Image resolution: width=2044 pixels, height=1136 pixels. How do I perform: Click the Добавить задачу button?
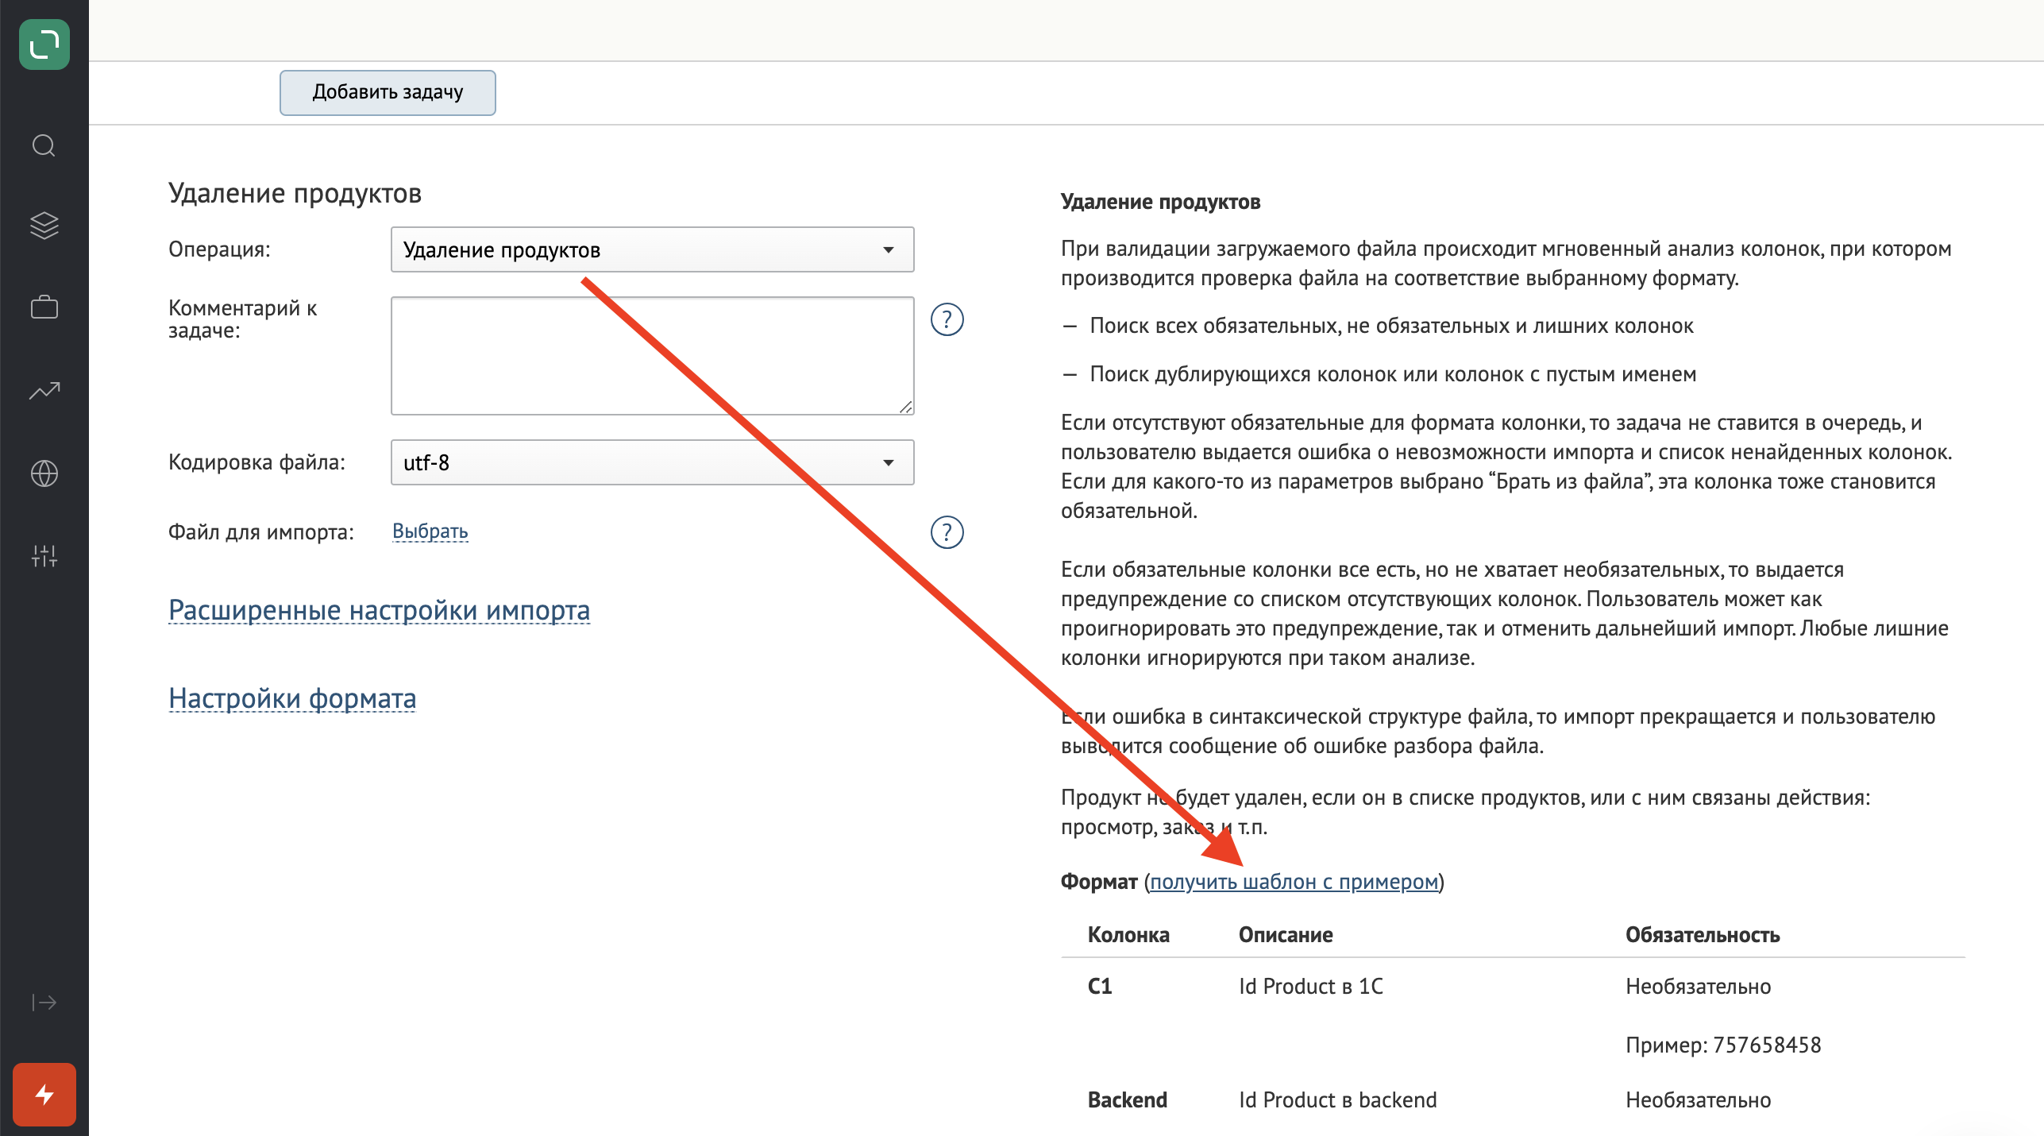pyautogui.click(x=388, y=92)
